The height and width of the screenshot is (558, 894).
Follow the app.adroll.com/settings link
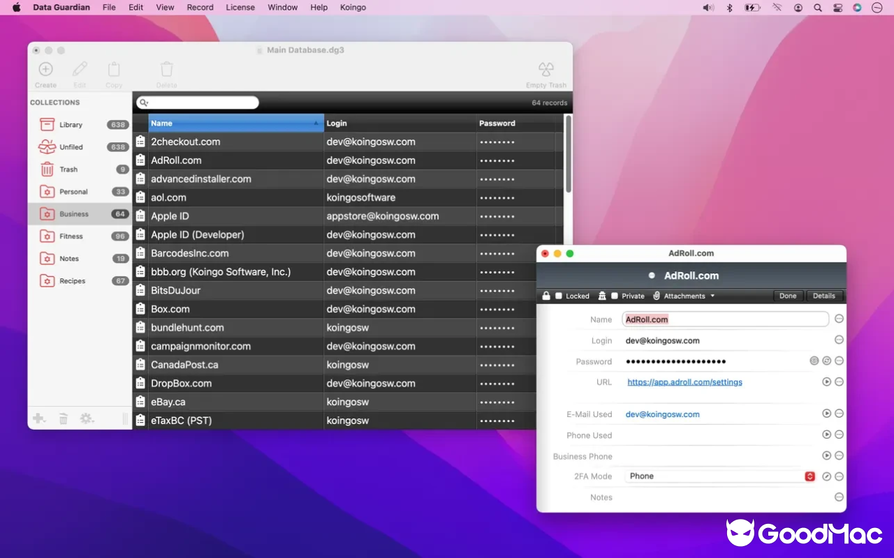pos(684,382)
